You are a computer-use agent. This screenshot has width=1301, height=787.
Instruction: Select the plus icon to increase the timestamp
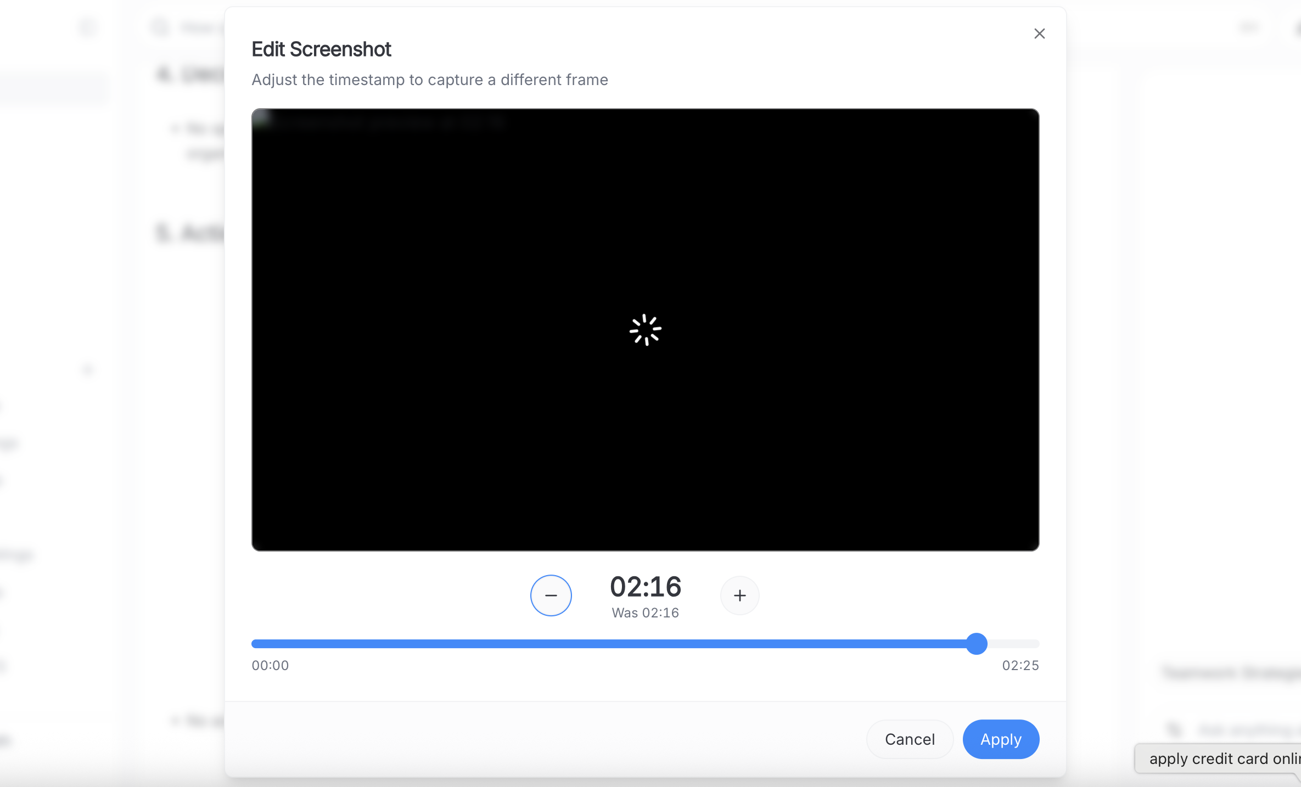739,595
